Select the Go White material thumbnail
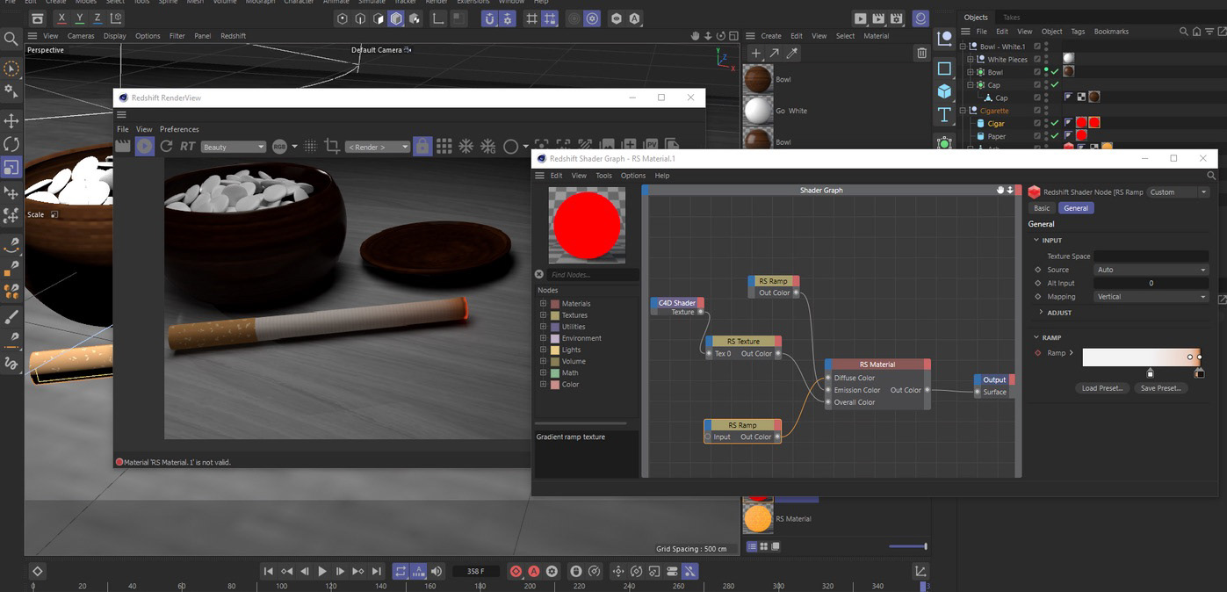 pyautogui.click(x=757, y=111)
